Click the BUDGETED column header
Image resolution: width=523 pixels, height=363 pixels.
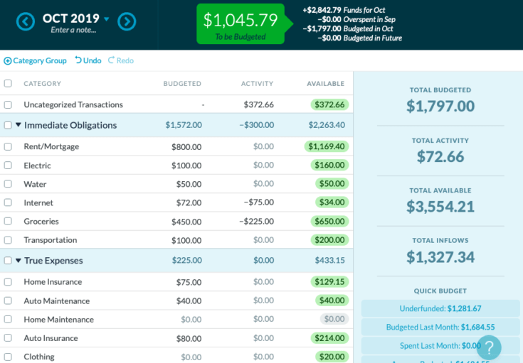click(x=182, y=84)
